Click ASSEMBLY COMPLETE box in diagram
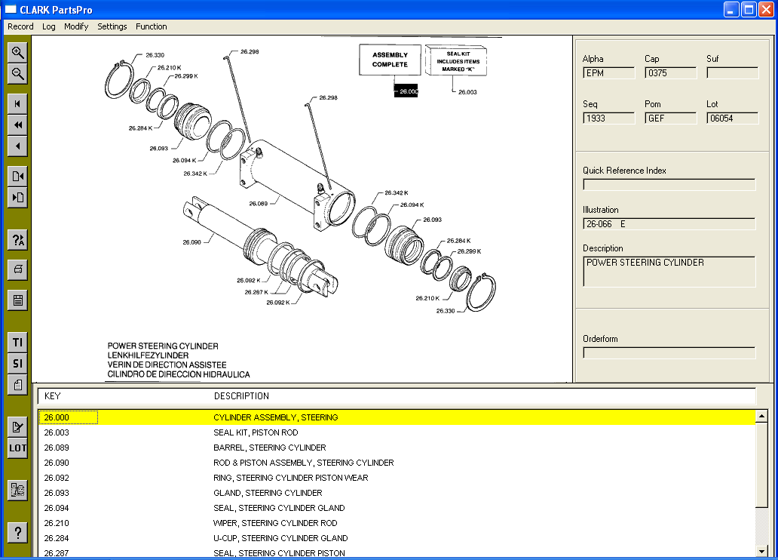778x560 pixels. click(x=390, y=60)
